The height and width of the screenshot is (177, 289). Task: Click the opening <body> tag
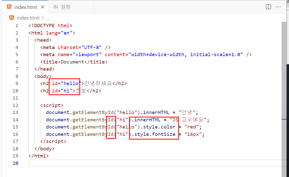tap(43, 76)
